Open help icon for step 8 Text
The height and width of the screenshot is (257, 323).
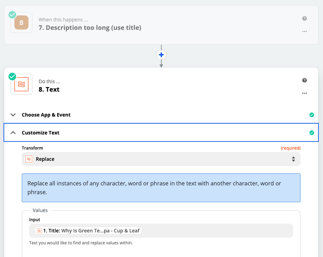click(x=304, y=80)
